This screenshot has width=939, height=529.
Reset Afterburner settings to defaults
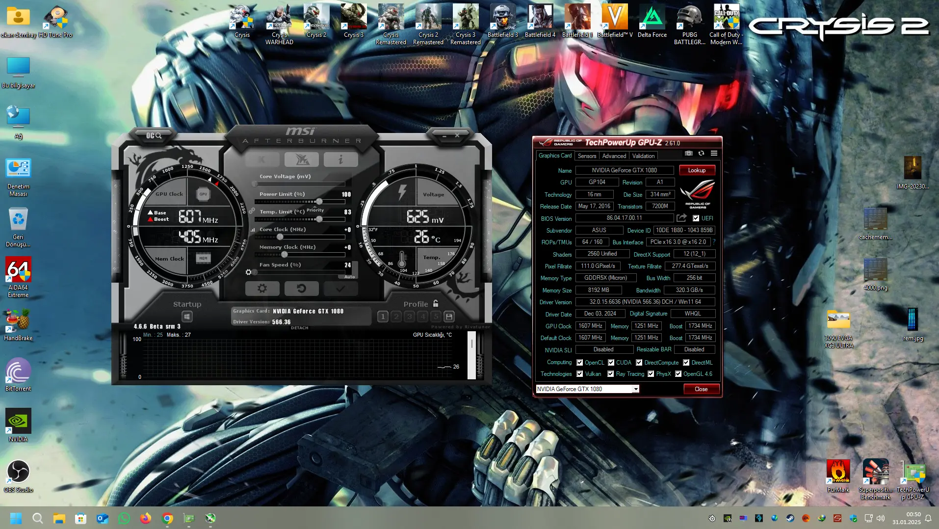pos(301,289)
